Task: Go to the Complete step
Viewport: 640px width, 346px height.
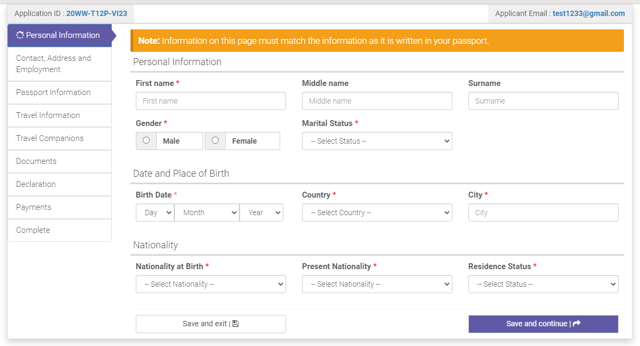Action: click(x=59, y=230)
